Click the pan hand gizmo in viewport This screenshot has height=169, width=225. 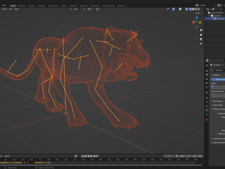201,35
